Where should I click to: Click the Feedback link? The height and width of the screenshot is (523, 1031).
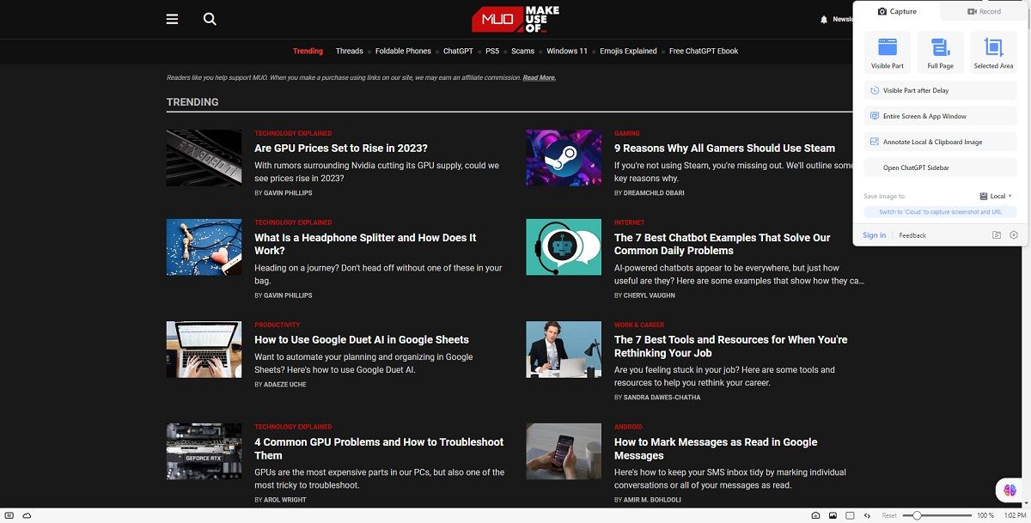[x=912, y=235]
